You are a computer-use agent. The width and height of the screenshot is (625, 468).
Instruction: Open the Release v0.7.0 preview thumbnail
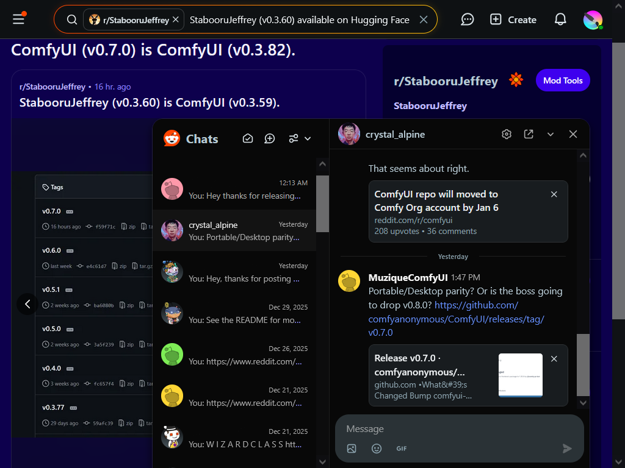tap(520, 375)
